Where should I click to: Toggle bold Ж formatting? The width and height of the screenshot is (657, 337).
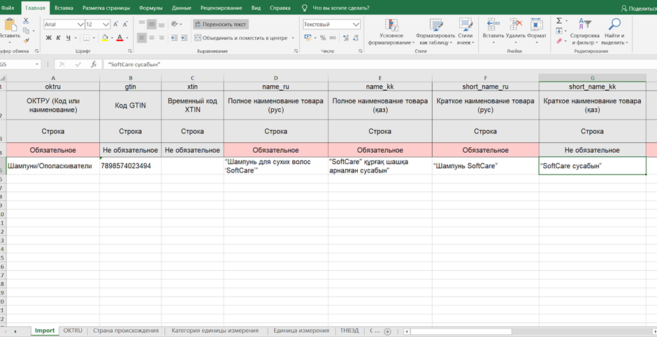coord(49,38)
